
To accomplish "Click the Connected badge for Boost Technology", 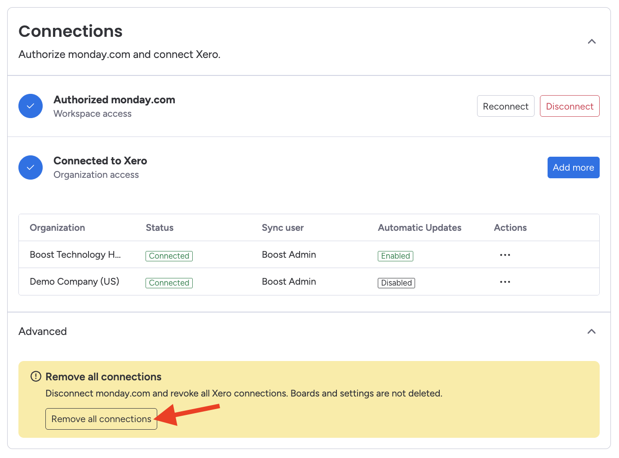I will coord(169,255).
